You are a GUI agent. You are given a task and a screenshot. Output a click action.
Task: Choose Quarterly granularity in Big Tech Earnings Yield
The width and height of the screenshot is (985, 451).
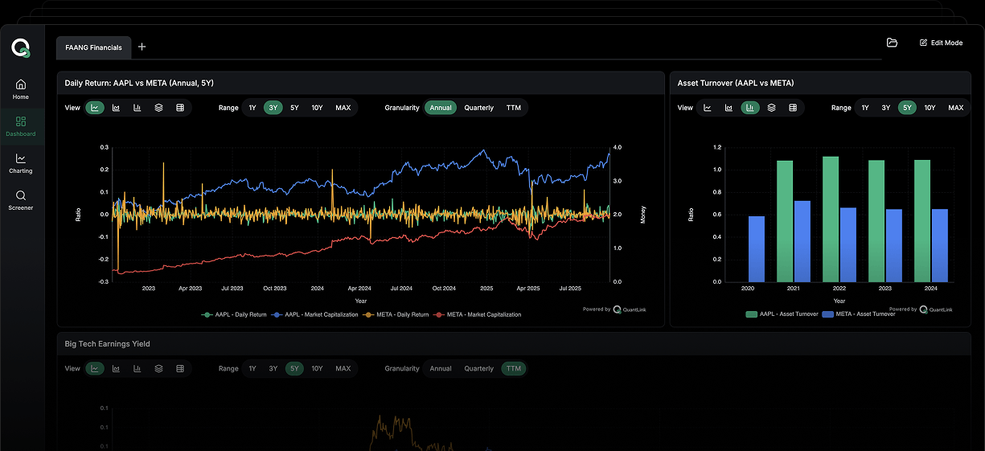tap(479, 368)
